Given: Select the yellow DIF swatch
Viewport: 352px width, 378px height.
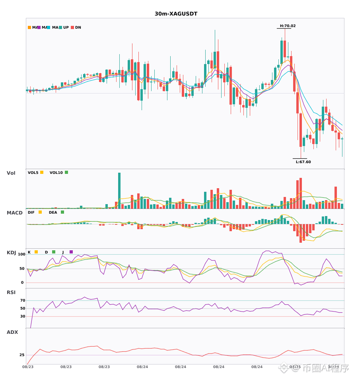Looking at the screenshot, I should pos(40,212).
